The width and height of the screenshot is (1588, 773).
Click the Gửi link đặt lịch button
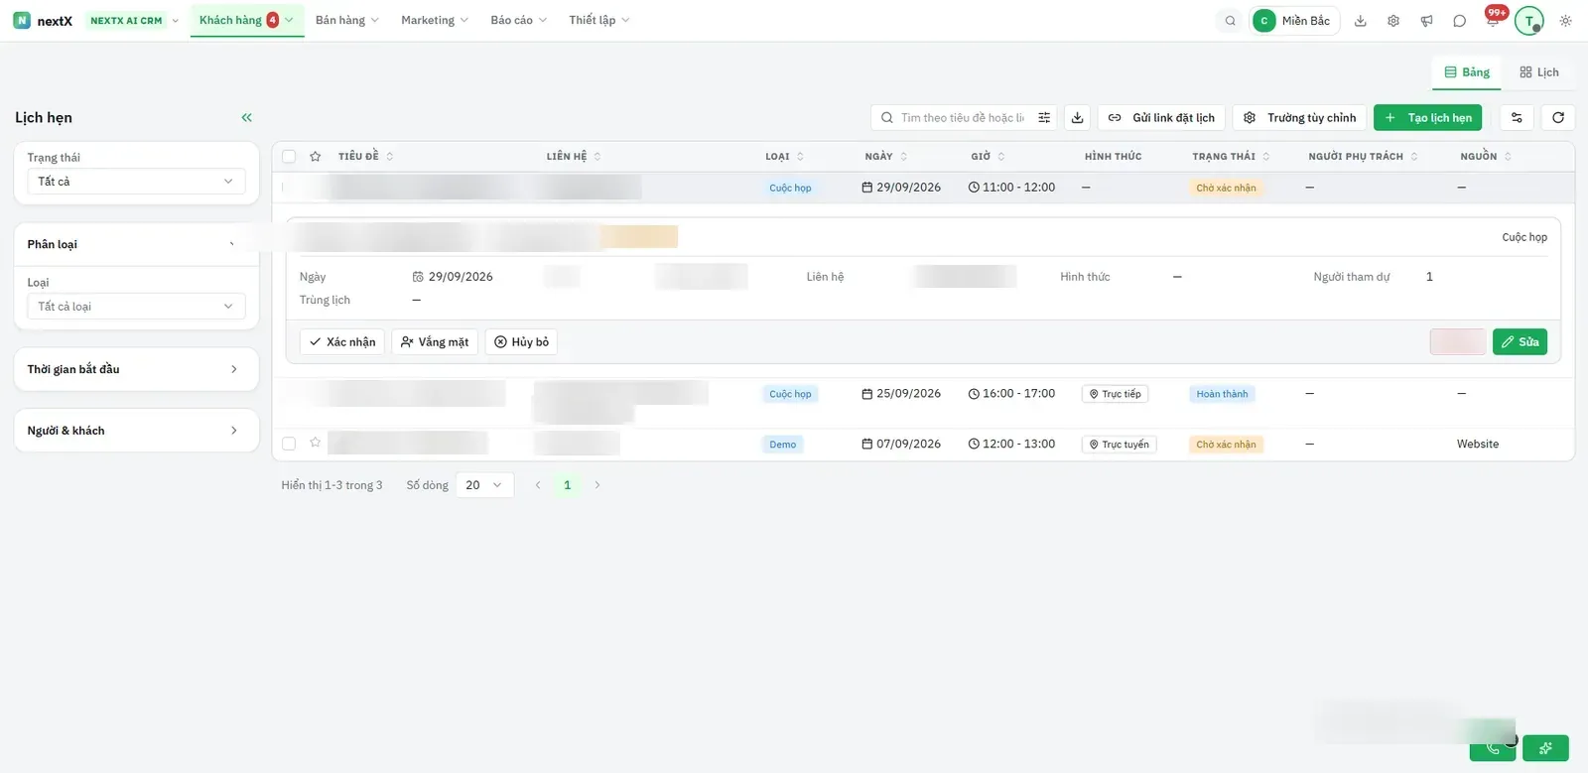(x=1161, y=117)
